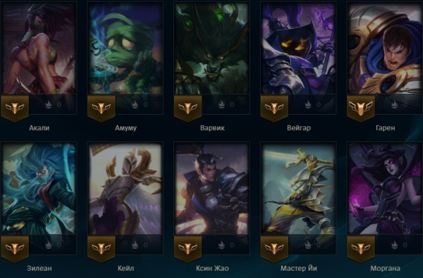
Task: Select the Зилеан champion portrait
Action: [x=39, y=189]
